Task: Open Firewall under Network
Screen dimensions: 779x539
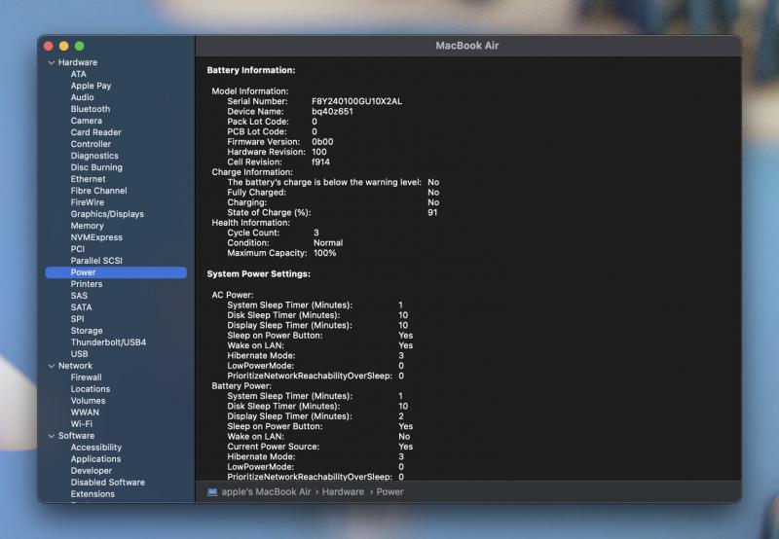Action: 86,377
